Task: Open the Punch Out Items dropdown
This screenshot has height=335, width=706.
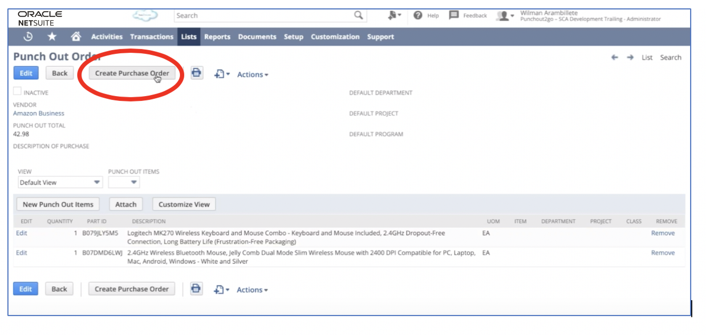Action: coord(124,182)
